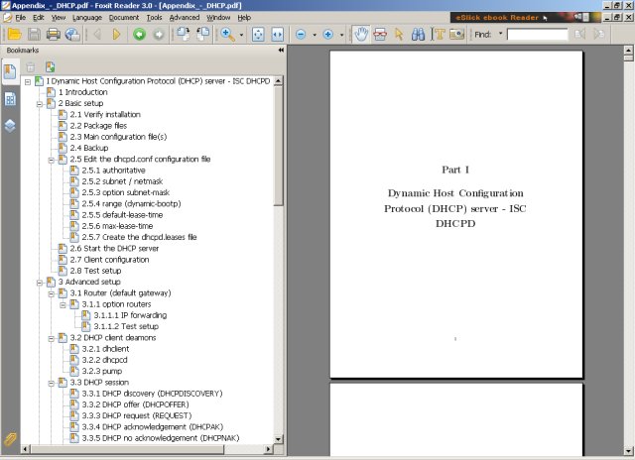Click the Snapshot camera tool
The image size is (635, 460).
(x=456, y=35)
